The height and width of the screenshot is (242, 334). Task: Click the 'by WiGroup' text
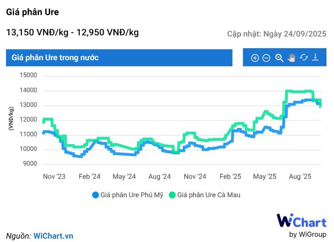308,234
